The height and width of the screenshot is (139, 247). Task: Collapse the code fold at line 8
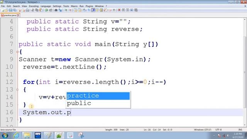coord(17,52)
